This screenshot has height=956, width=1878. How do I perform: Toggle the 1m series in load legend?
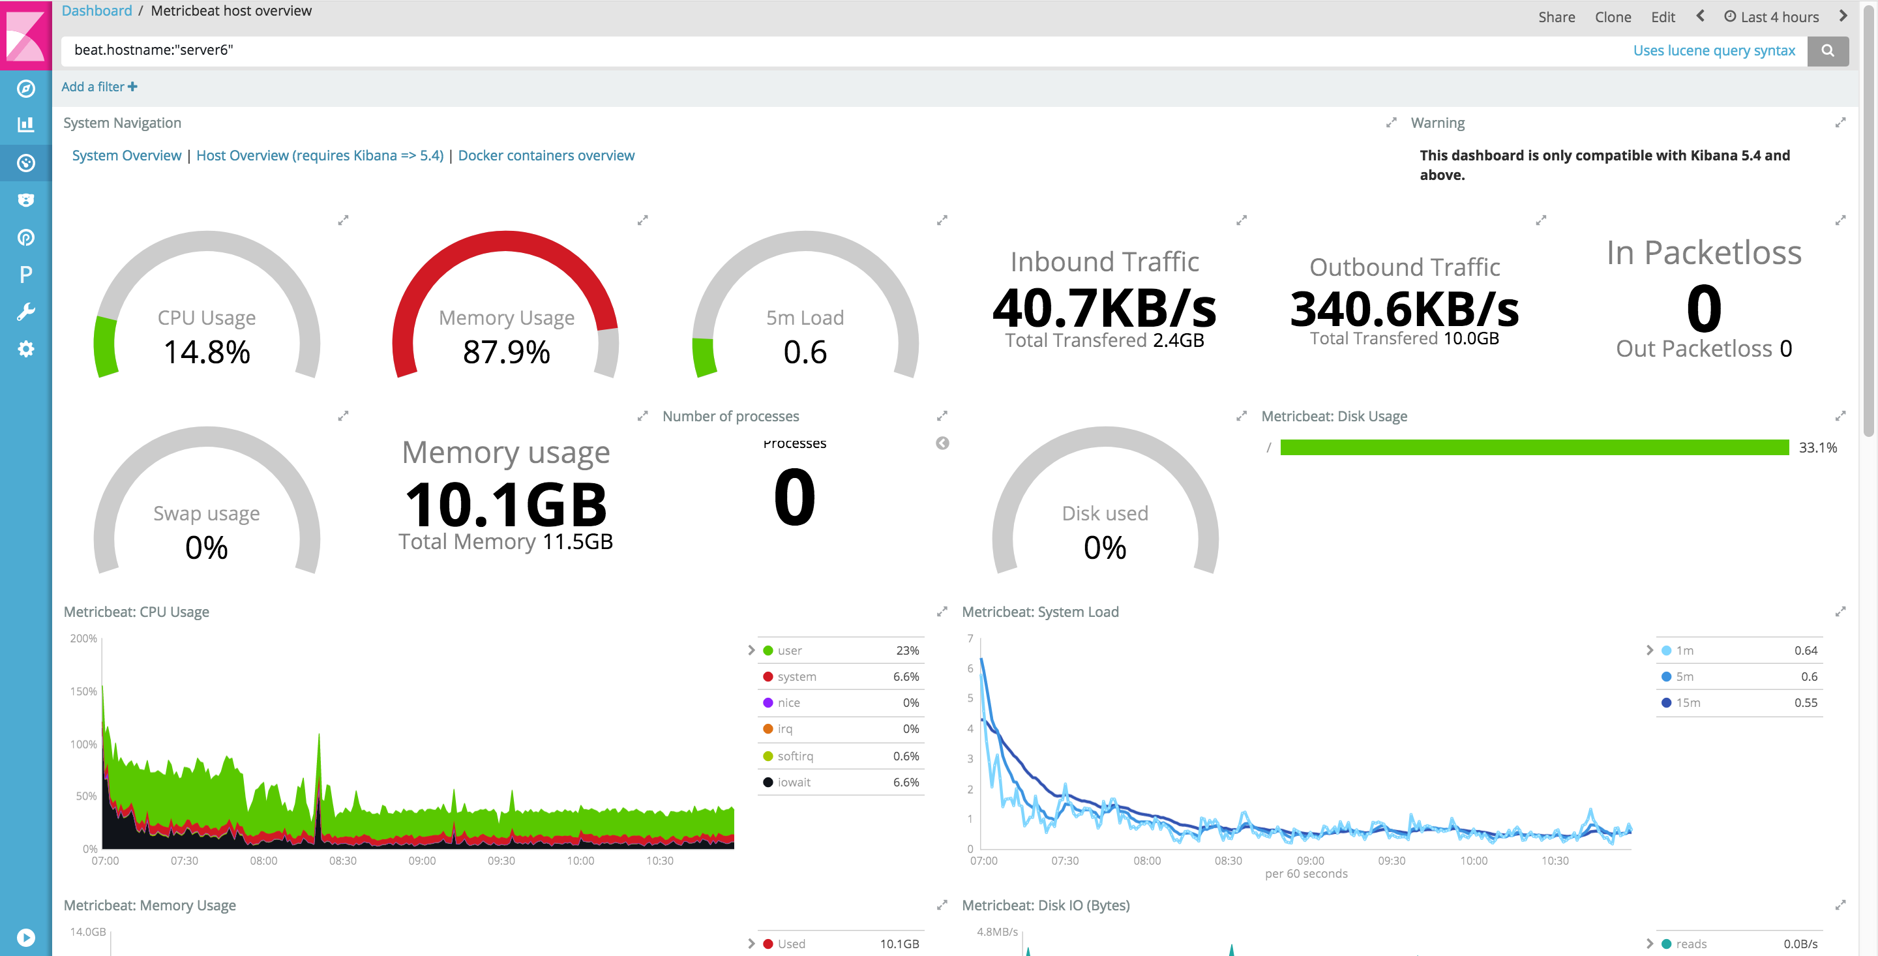tap(1740, 650)
